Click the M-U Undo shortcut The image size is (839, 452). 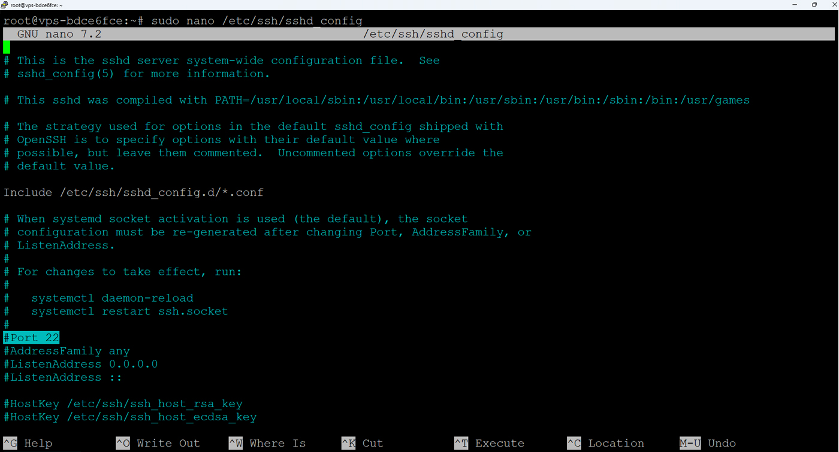pos(707,443)
